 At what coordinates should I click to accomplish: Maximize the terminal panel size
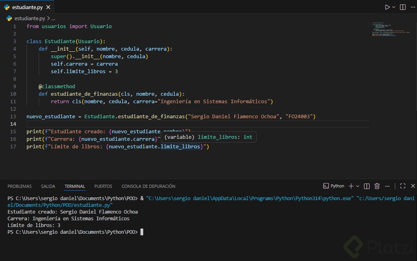point(403,186)
